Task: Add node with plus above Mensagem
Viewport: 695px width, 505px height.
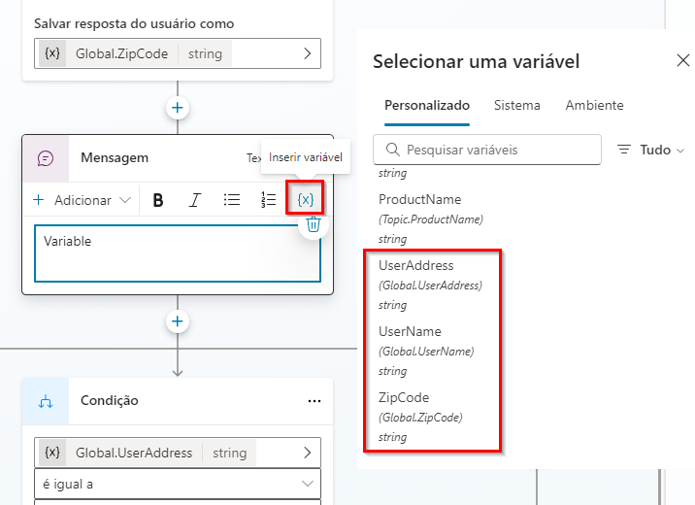Action: coord(177,108)
